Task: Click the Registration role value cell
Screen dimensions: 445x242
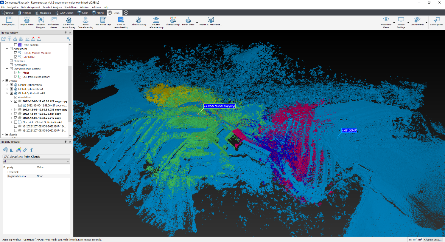Action: click(x=53, y=176)
